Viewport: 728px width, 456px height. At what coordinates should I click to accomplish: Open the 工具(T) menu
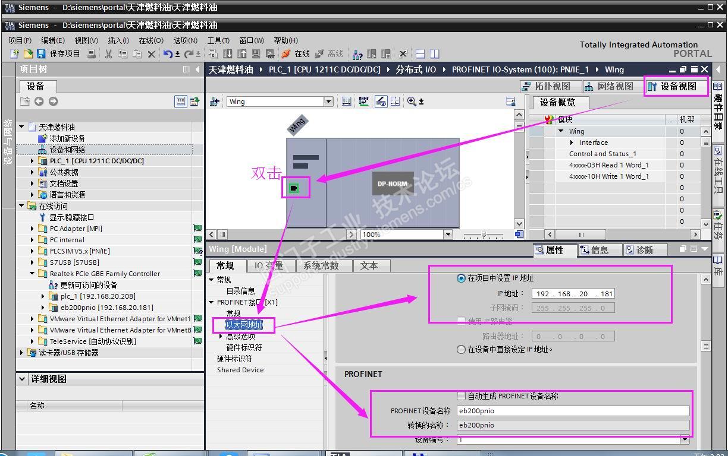218,40
